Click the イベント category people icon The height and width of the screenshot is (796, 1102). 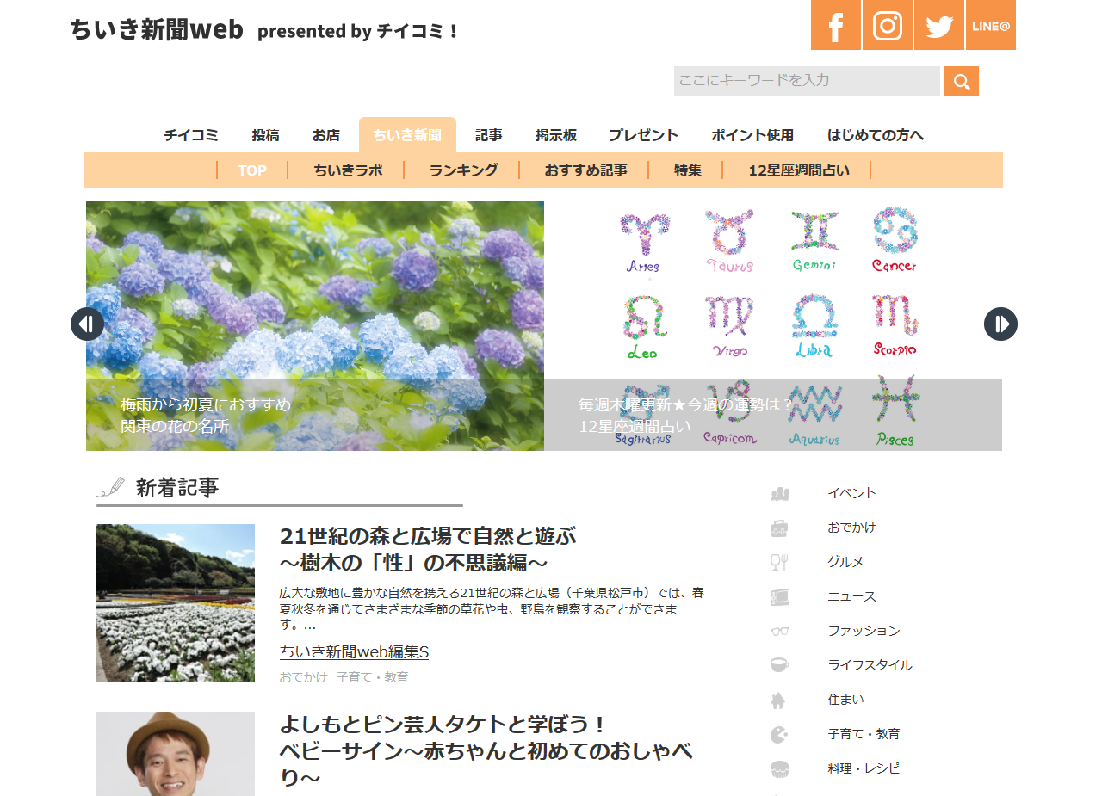780,494
